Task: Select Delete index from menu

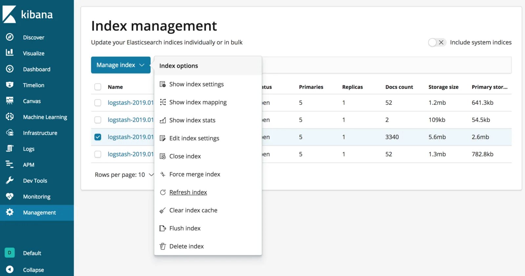Action: tap(186, 246)
